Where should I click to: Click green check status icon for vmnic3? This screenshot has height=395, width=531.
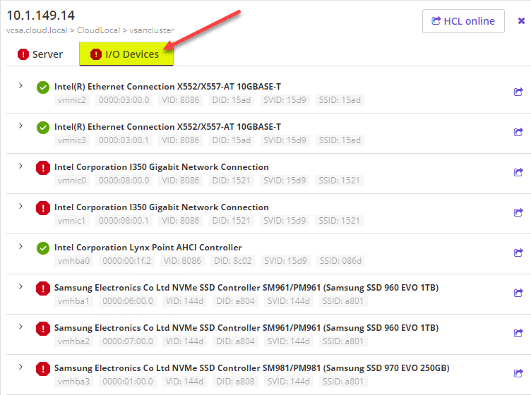click(x=43, y=128)
